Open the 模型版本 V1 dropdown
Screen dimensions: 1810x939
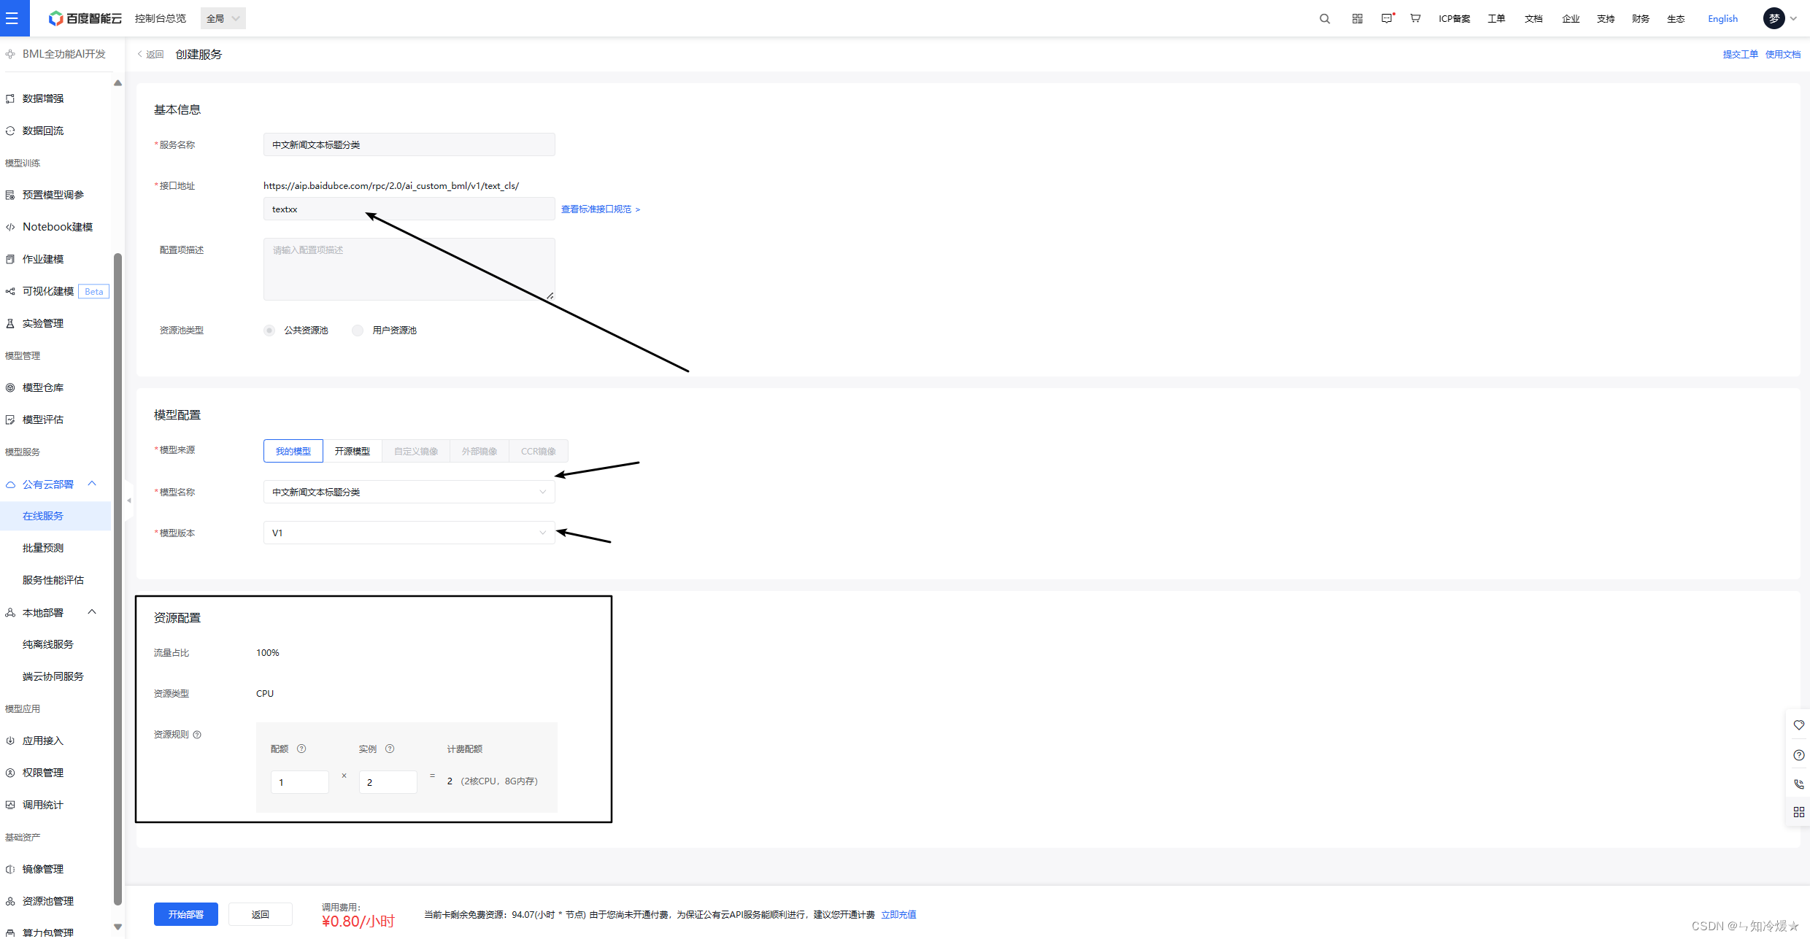point(409,533)
